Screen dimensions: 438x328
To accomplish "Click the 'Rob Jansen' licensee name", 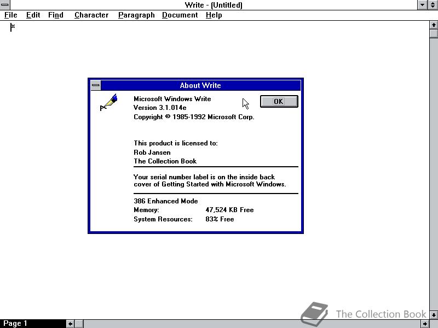I will (x=152, y=153).
